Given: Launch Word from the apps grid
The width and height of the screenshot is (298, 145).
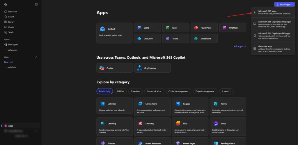Looking at the screenshot, I should [x=147, y=28].
